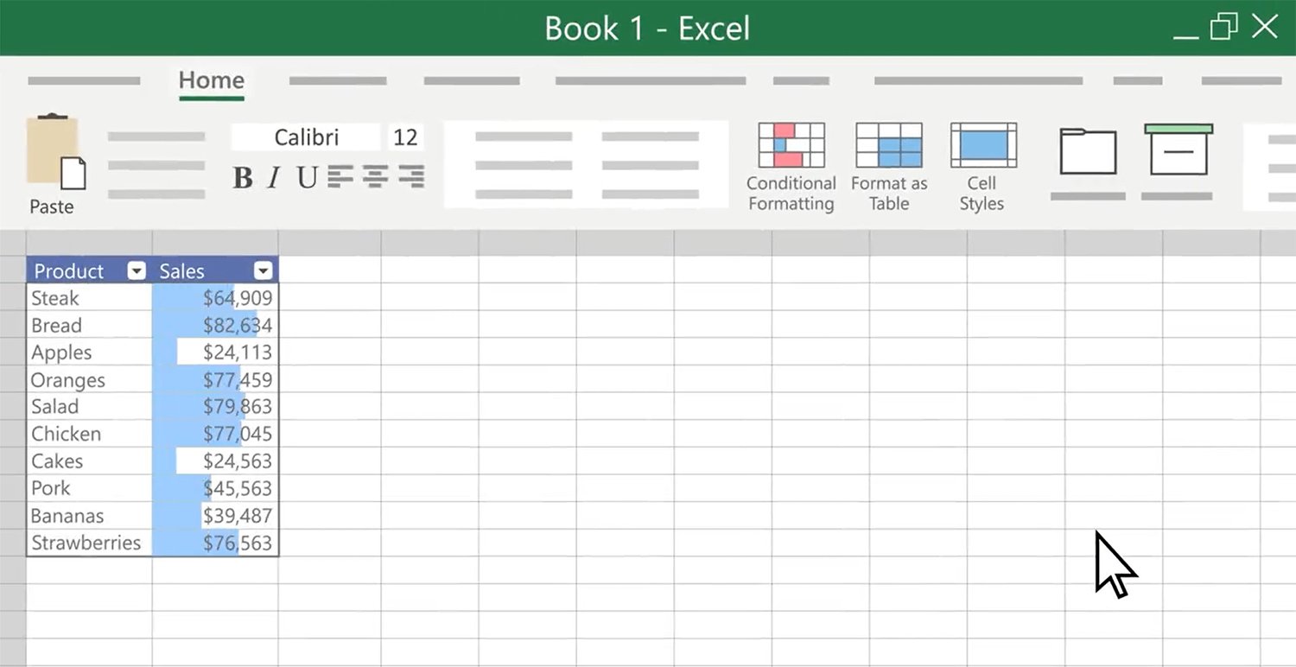Image resolution: width=1296 pixels, height=667 pixels.
Task: Click the $24,113 sales cell
Action: click(215, 353)
